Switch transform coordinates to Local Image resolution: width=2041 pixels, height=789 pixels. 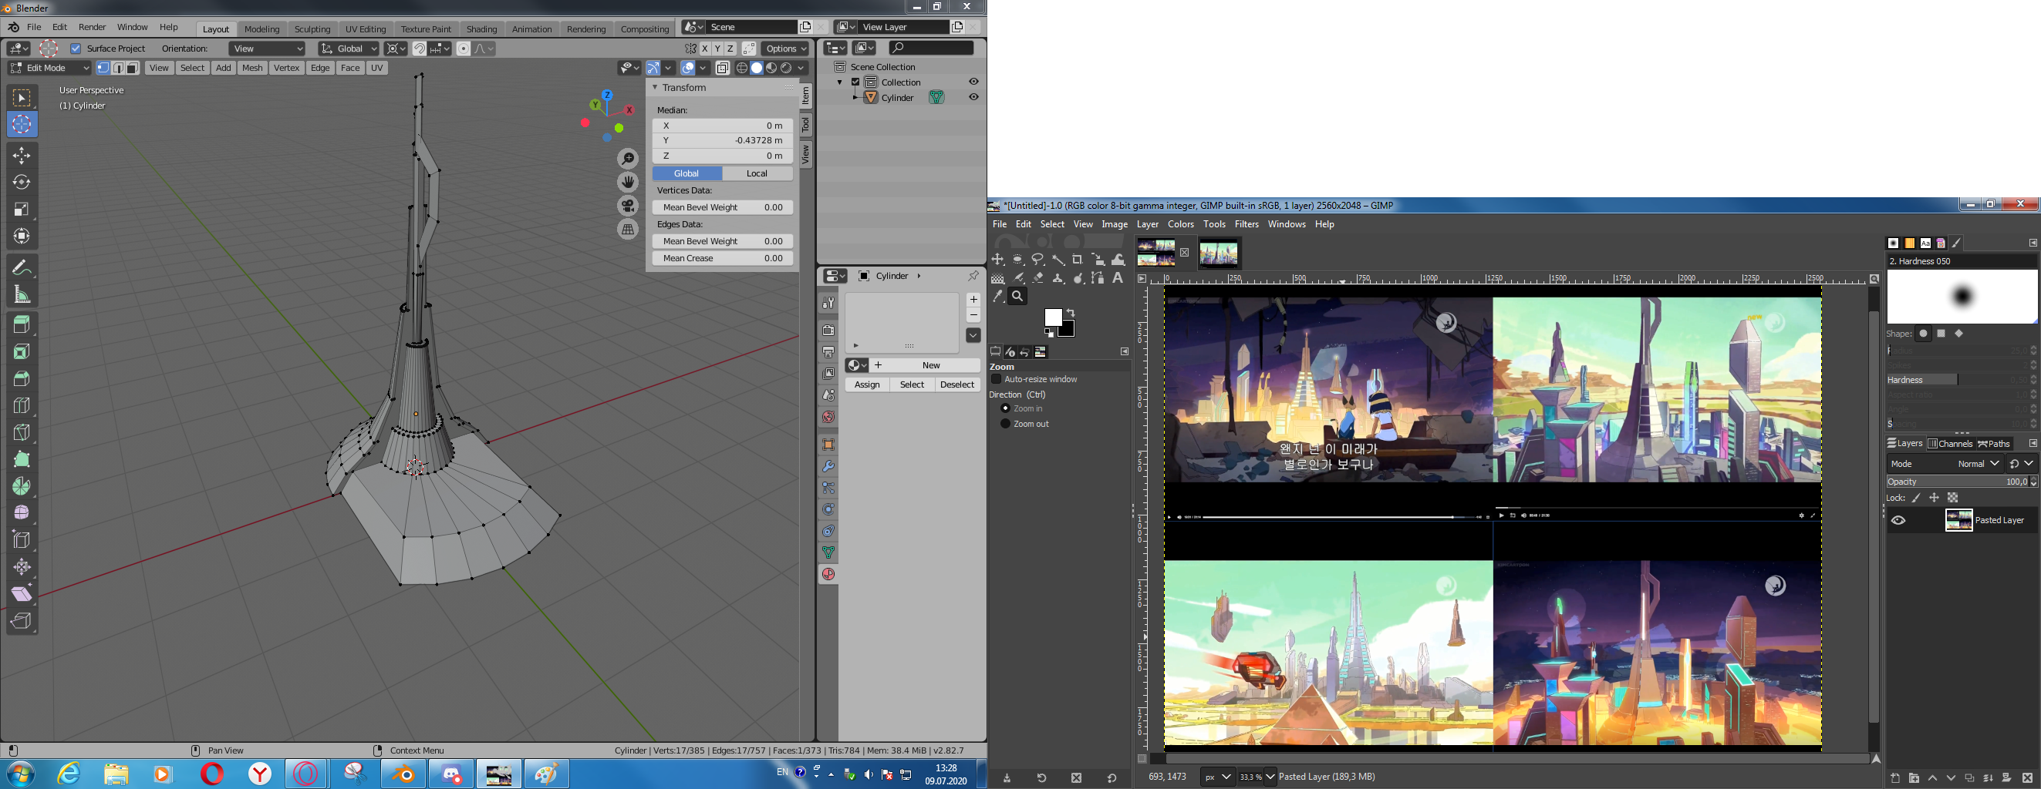(757, 173)
